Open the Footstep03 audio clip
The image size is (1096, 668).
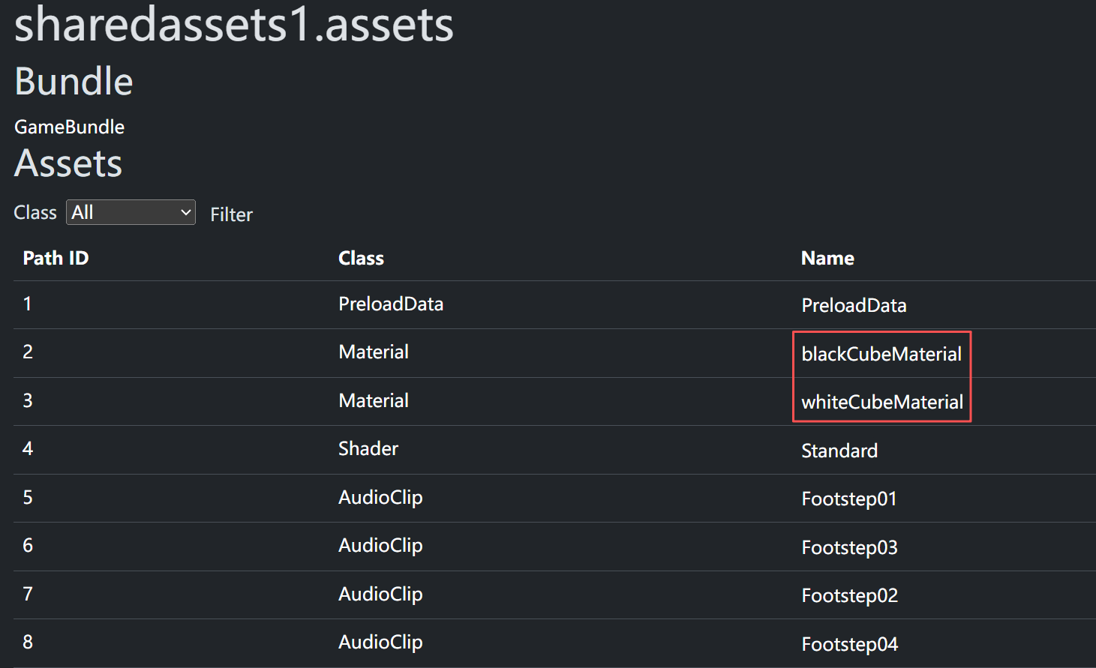click(x=849, y=547)
